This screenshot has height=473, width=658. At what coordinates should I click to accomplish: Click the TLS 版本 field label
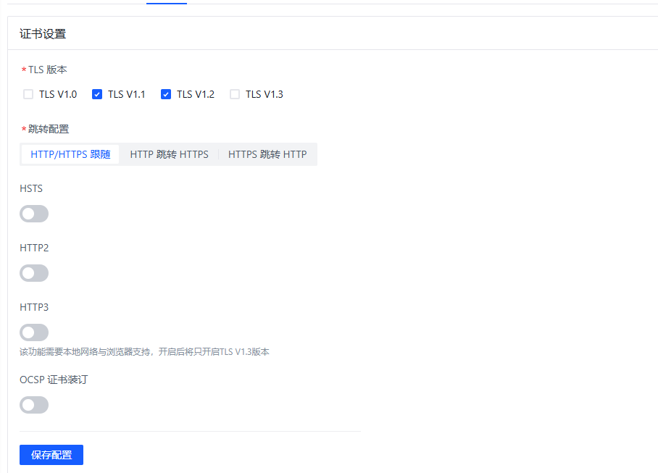tap(48, 70)
